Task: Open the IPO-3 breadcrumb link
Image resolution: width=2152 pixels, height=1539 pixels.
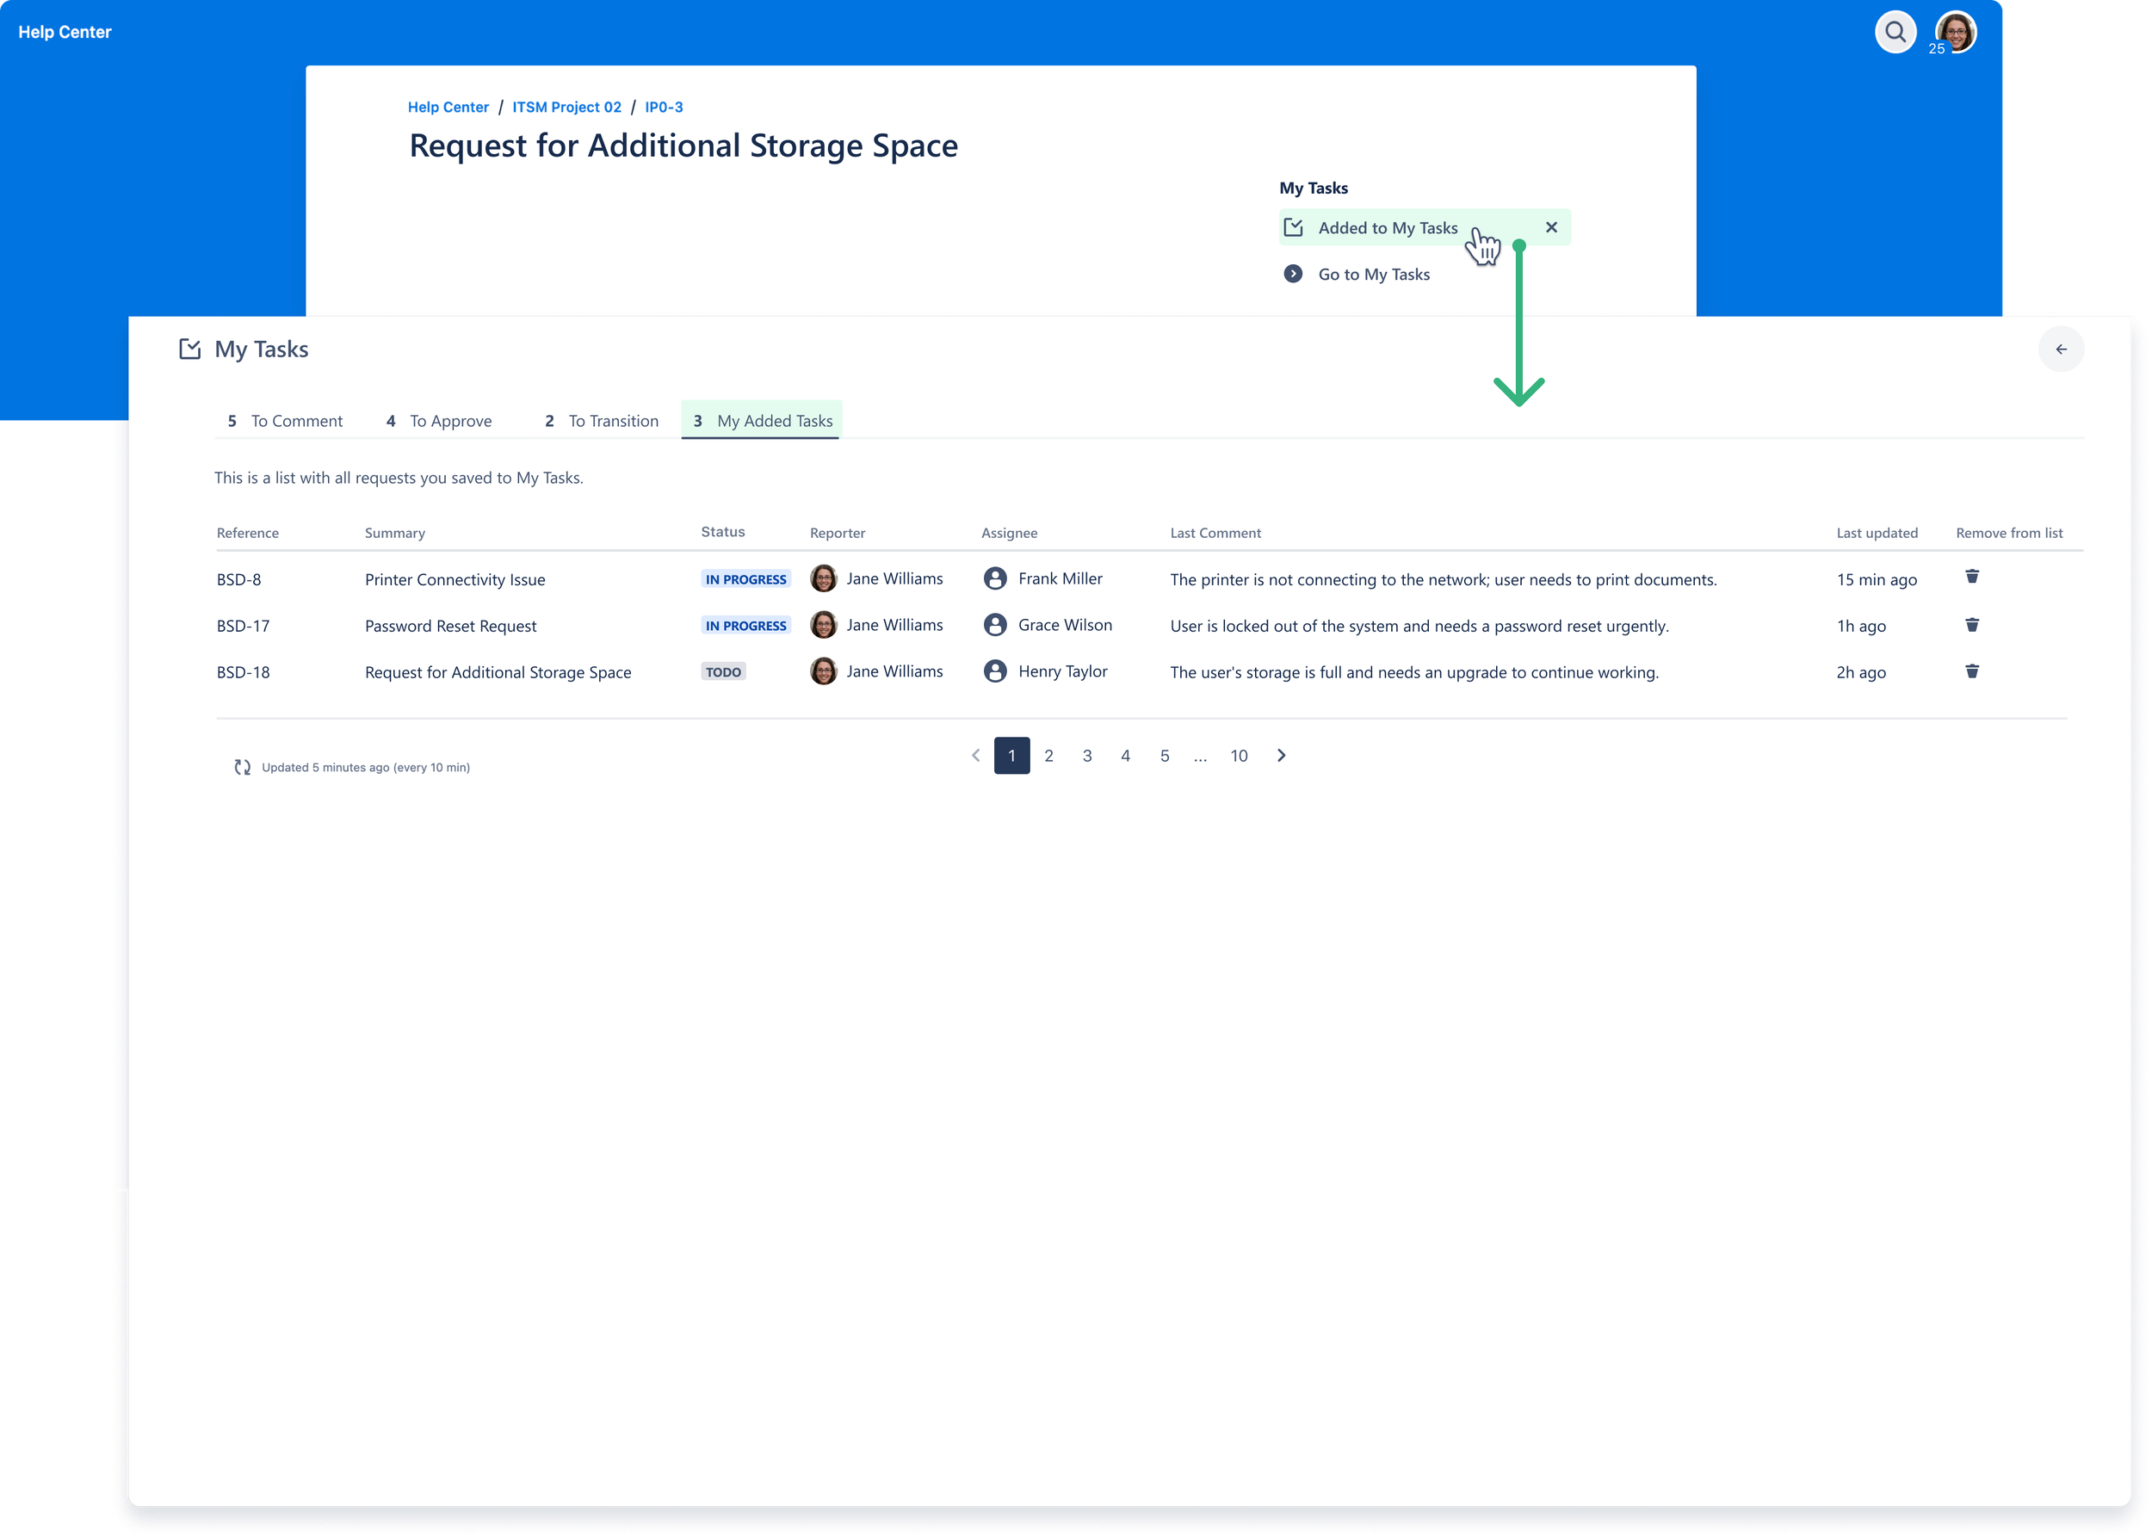Action: (x=664, y=107)
